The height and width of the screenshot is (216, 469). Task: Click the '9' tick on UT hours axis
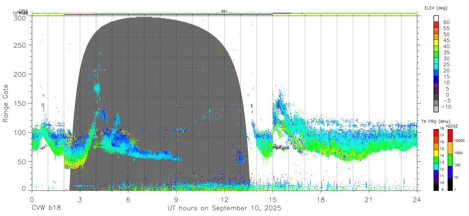pyautogui.click(x=176, y=200)
